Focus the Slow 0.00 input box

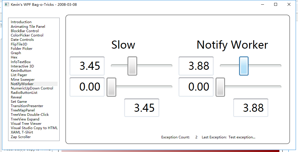pyautogui.click(x=87, y=87)
